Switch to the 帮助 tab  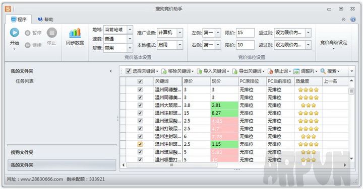pyautogui.click(x=45, y=20)
